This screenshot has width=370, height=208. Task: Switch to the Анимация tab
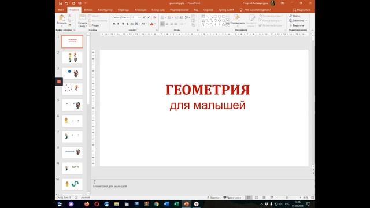point(140,10)
